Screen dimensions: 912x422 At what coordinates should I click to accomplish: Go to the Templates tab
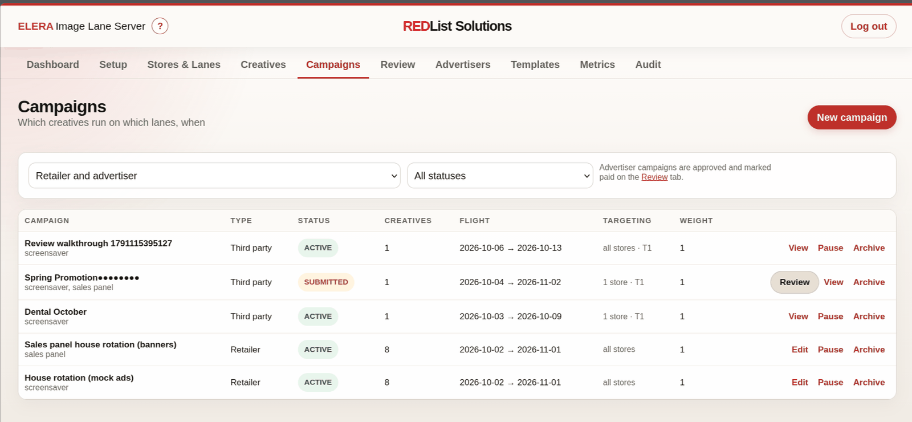[x=535, y=64]
